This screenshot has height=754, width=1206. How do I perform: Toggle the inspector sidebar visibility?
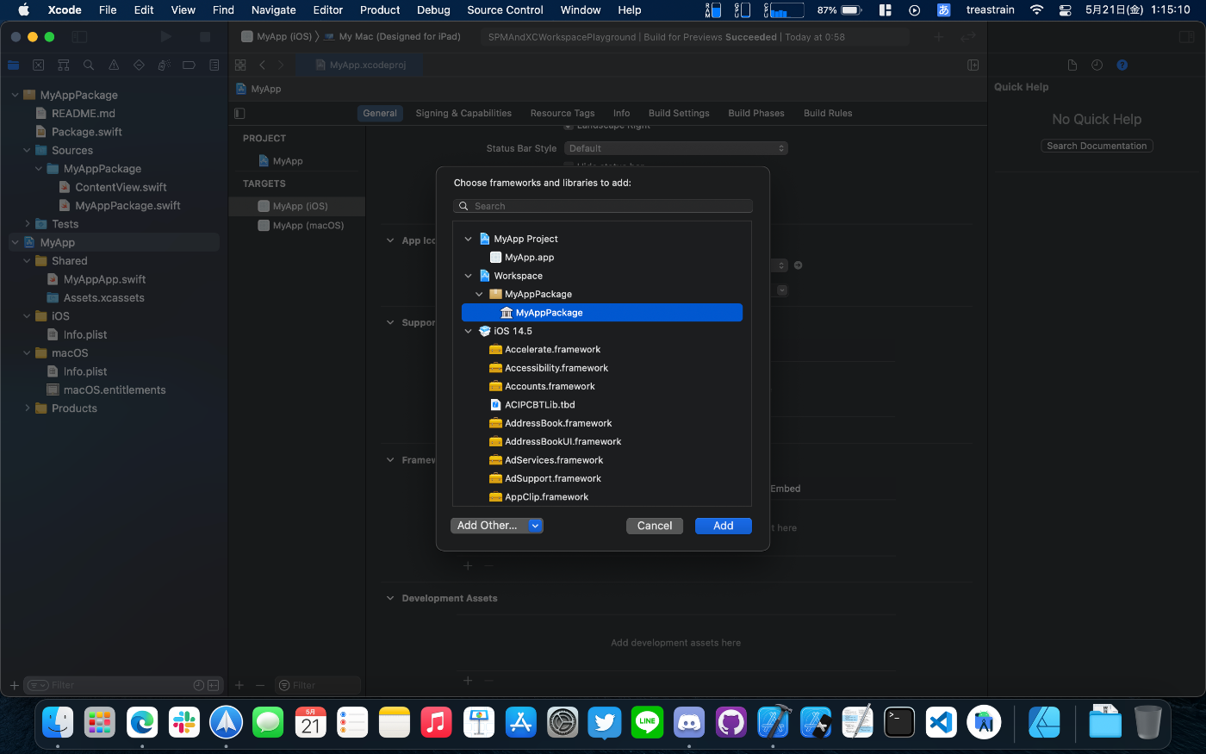[x=1187, y=37]
